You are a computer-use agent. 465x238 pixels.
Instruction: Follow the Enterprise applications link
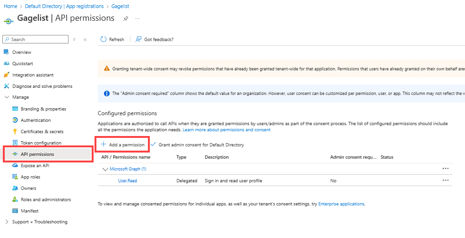tap(341, 204)
